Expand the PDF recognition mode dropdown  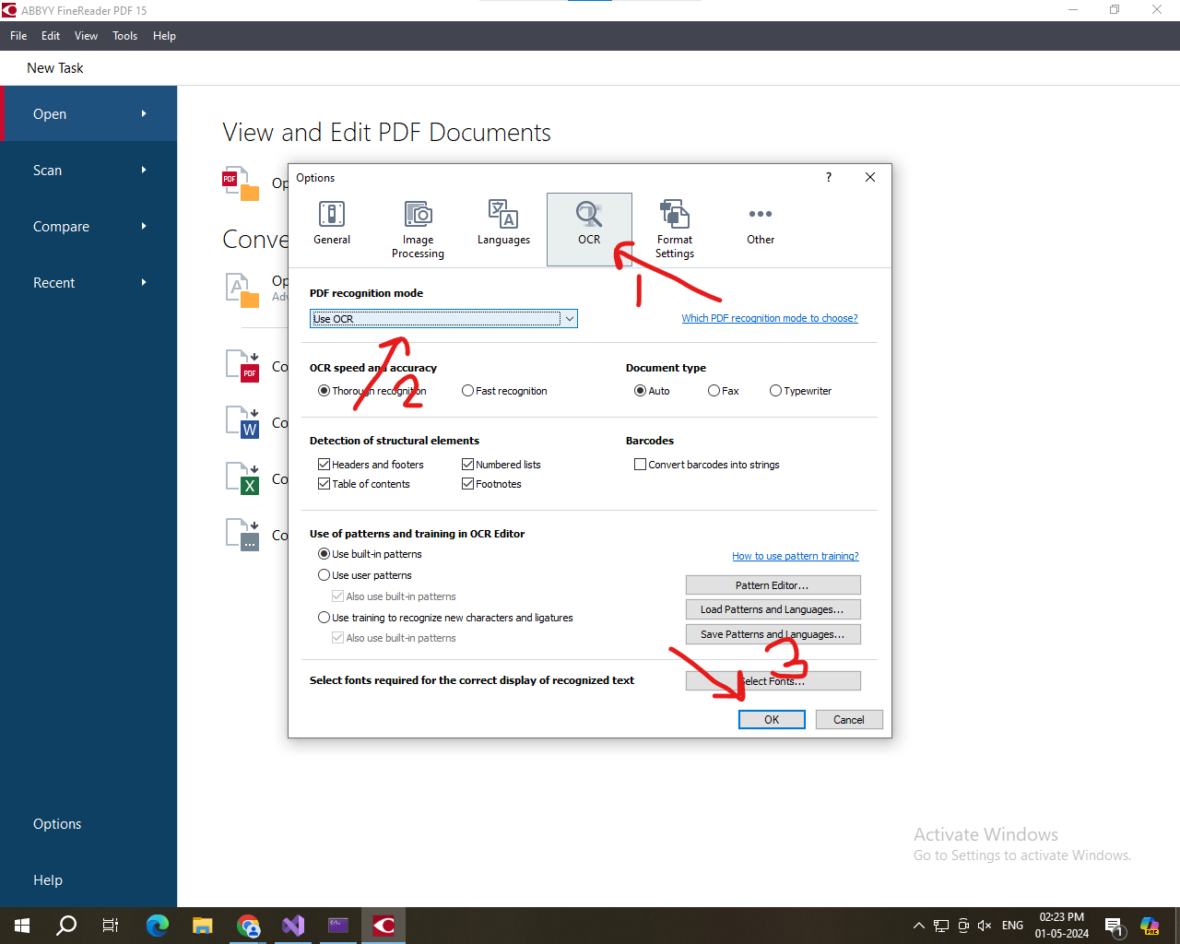point(570,319)
